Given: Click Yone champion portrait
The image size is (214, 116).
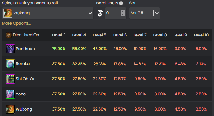Looking at the screenshot, I should click(10, 94).
